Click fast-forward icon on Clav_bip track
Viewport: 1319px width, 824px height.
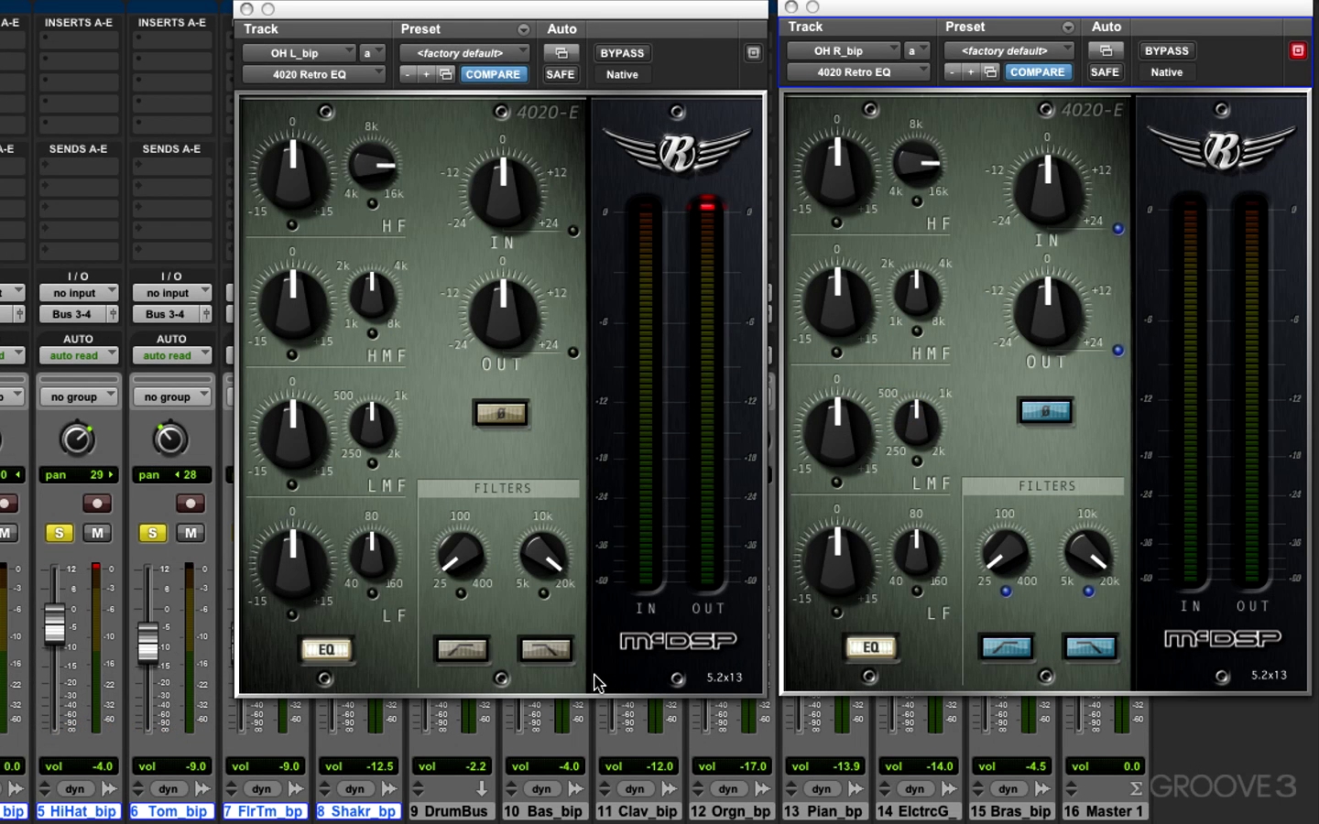pyautogui.click(x=669, y=788)
